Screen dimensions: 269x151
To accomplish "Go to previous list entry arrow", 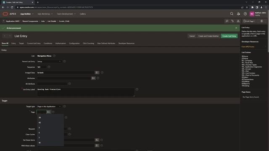I will (x=5, y=36).
